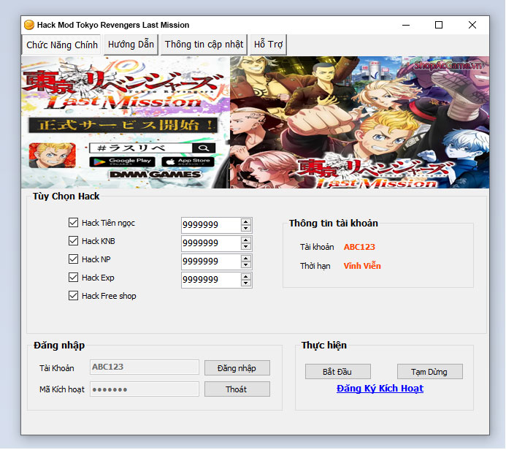Open the Hỗ Trợ tab

[268, 45]
